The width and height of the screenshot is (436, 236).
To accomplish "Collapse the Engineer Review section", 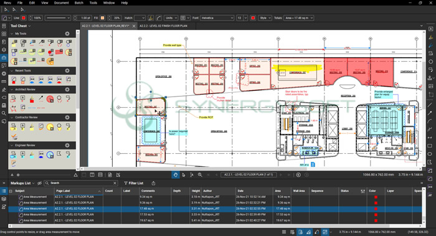I will (12, 145).
